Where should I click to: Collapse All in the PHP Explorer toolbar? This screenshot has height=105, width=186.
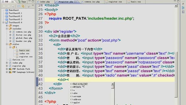tap(19, 6)
